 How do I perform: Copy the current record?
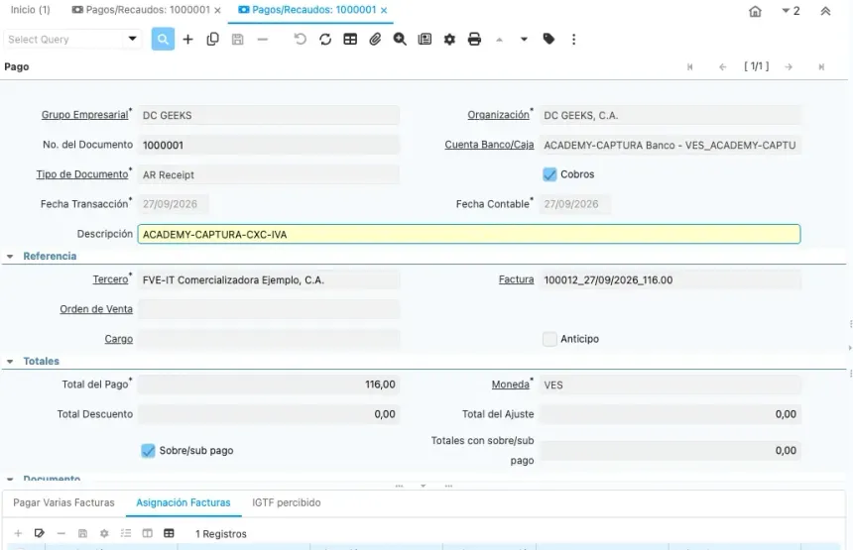point(212,39)
